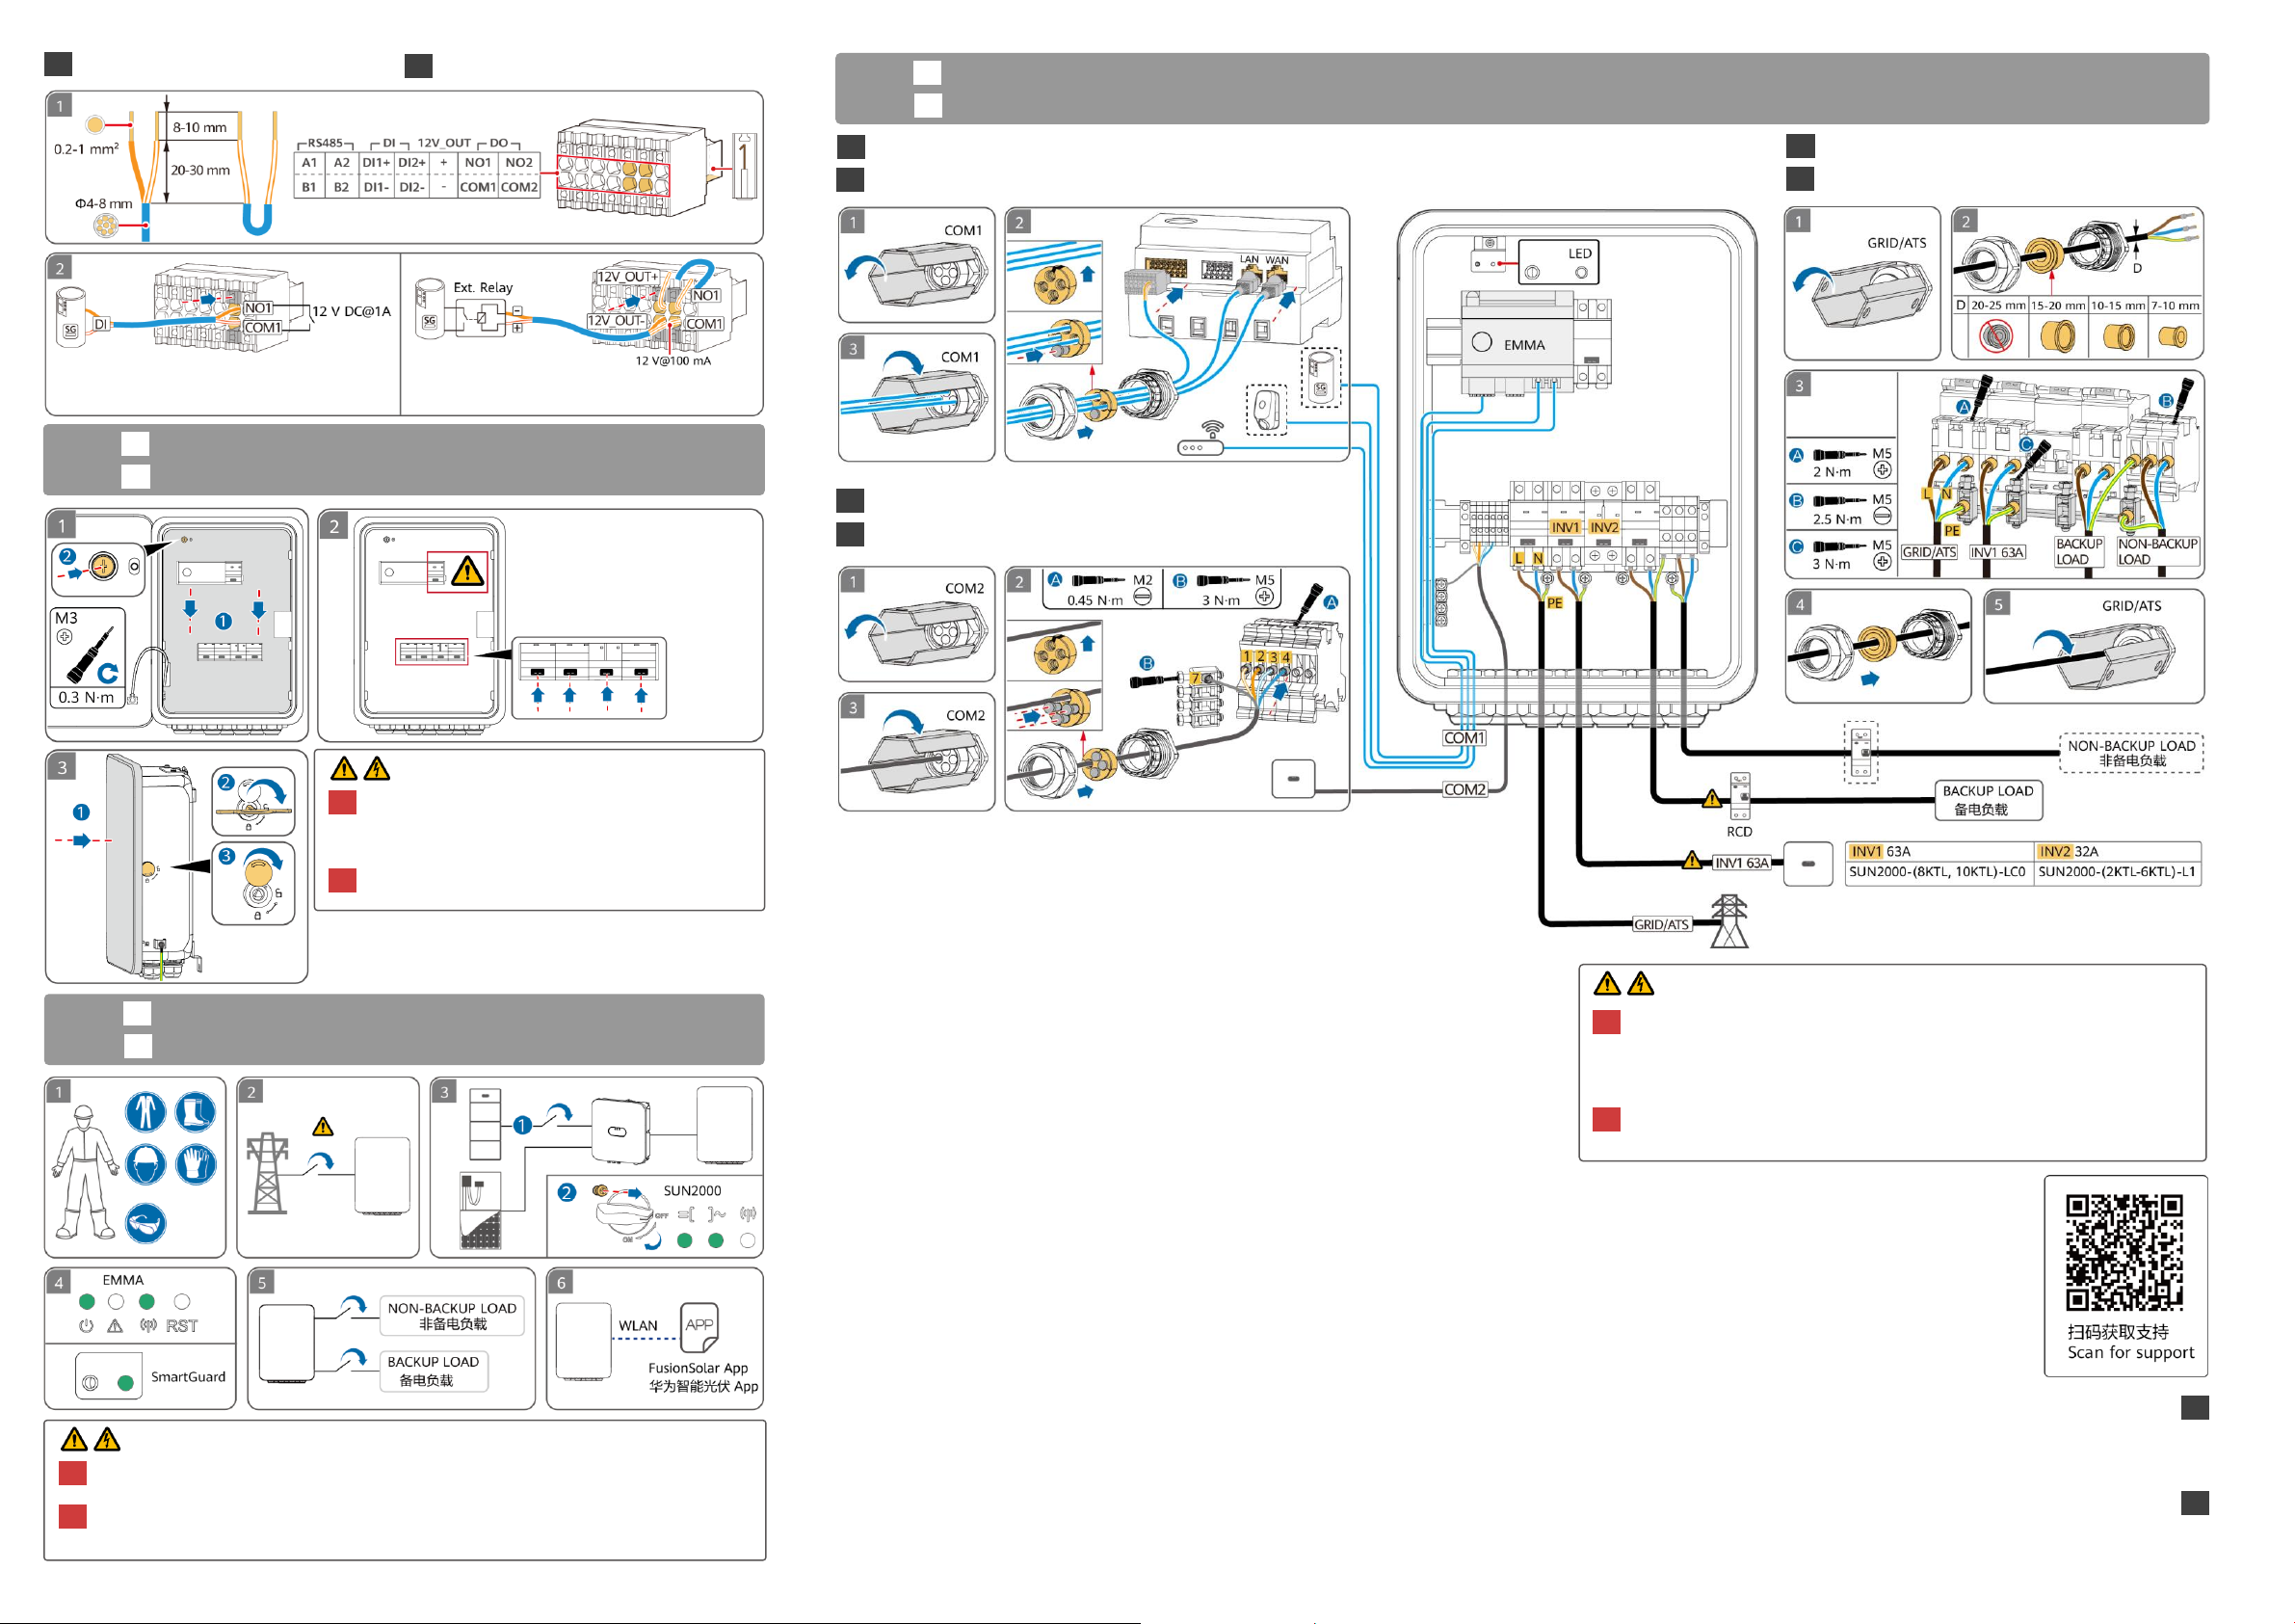Click the SUN2000 label above the DC switch
The image size is (2295, 1624).
point(692,1191)
